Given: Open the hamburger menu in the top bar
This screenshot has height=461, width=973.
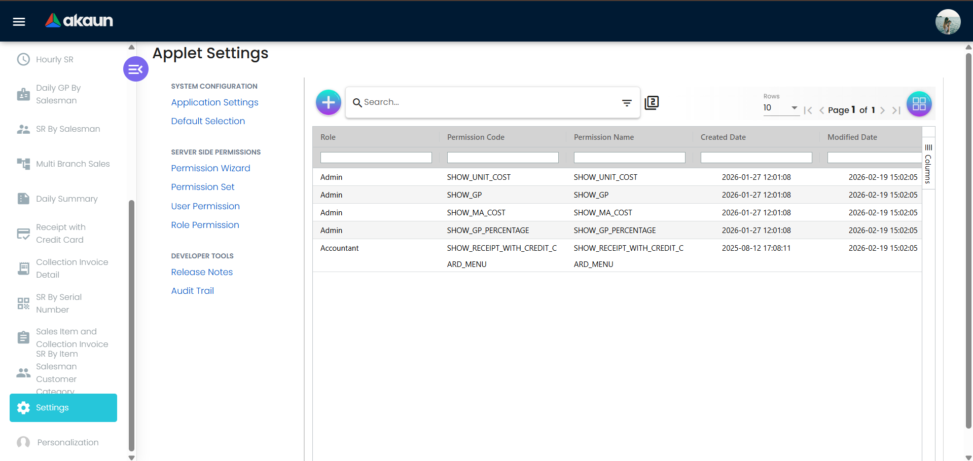Looking at the screenshot, I should click(x=18, y=21).
